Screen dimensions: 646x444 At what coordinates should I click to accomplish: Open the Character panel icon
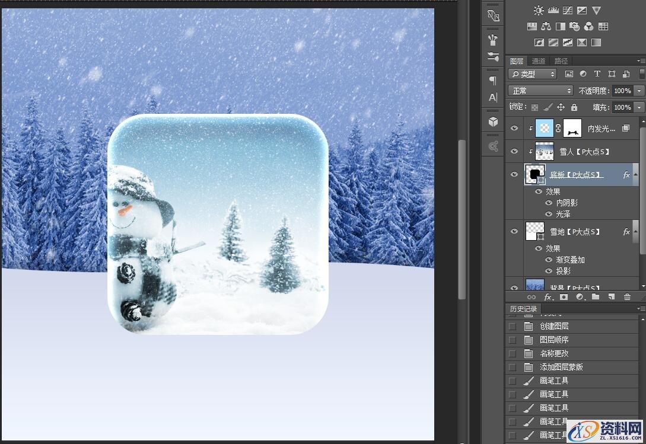tap(493, 97)
